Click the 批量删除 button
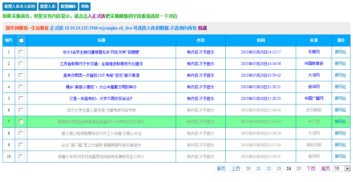 pyautogui.click(x=68, y=7)
